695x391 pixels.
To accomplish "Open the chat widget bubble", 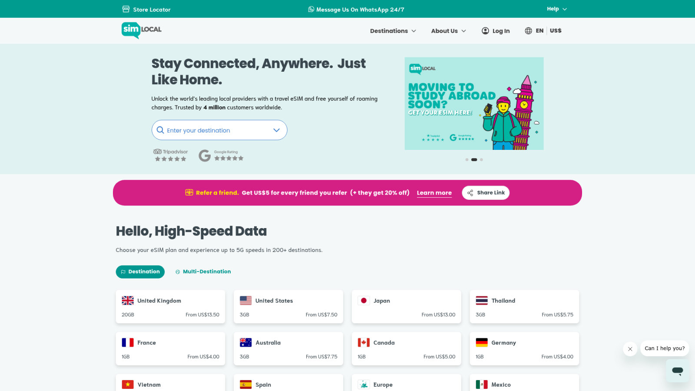I will coord(678,371).
